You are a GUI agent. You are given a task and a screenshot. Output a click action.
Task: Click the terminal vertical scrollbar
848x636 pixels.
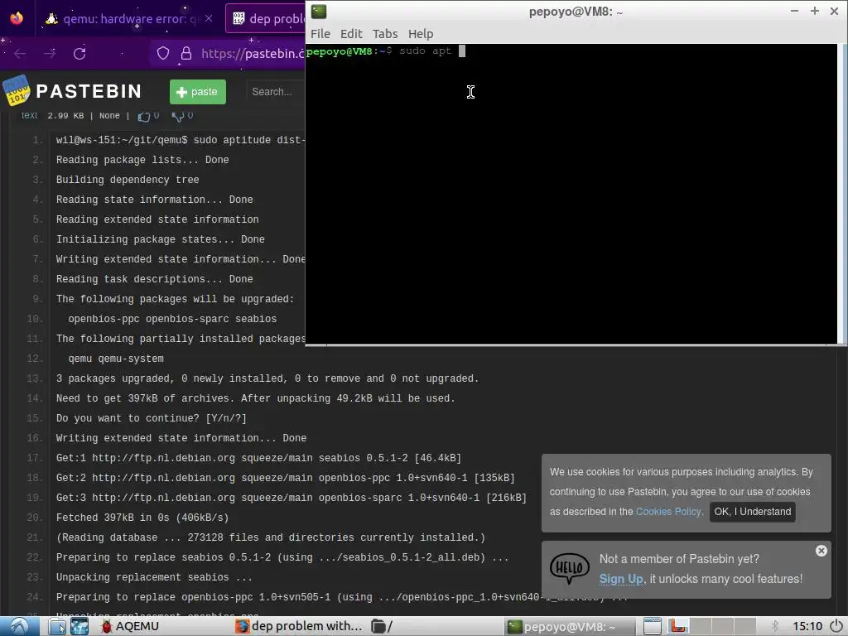coord(842,193)
